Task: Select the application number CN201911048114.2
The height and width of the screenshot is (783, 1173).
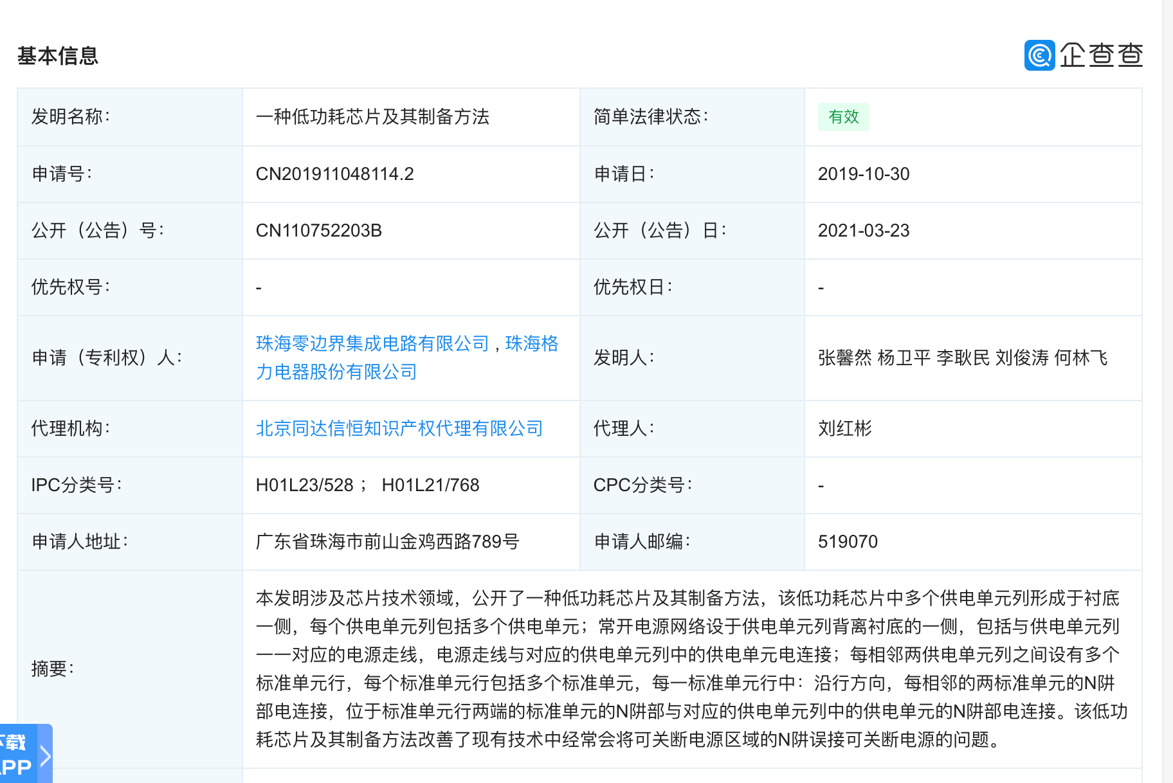Action: point(334,174)
